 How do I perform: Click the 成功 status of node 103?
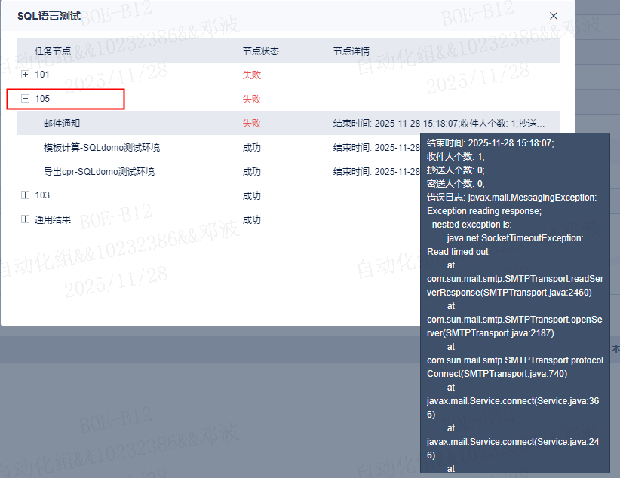pos(251,195)
